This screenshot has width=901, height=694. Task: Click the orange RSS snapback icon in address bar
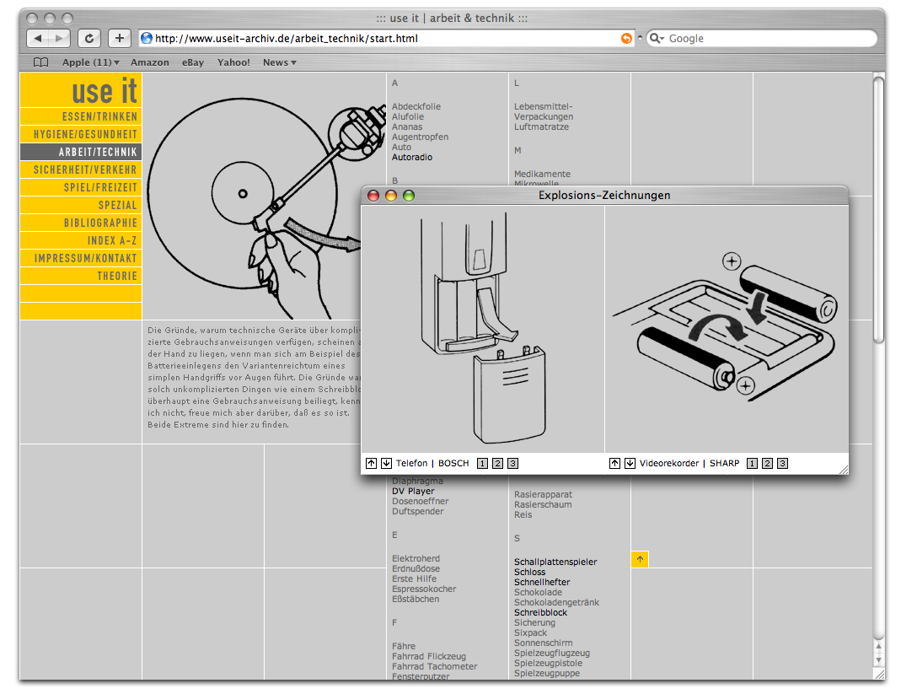626,39
